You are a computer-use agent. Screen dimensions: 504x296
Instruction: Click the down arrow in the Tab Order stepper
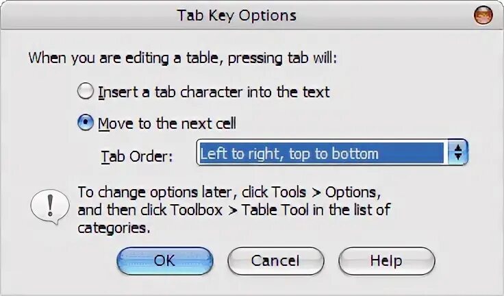(458, 158)
